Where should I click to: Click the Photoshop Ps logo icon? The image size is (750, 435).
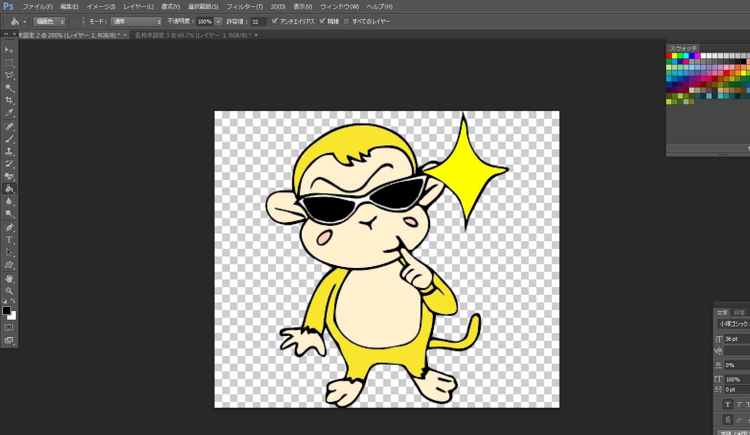coord(8,6)
